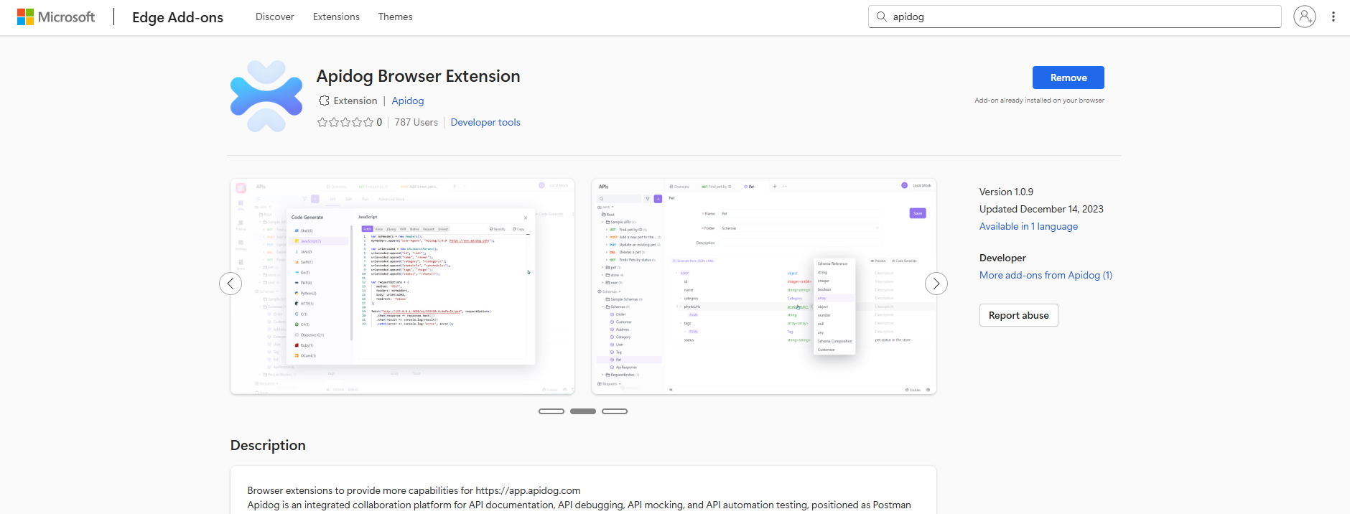Click Updated December 14, 2023 text
The width and height of the screenshot is (1350, 514).
1041,209
